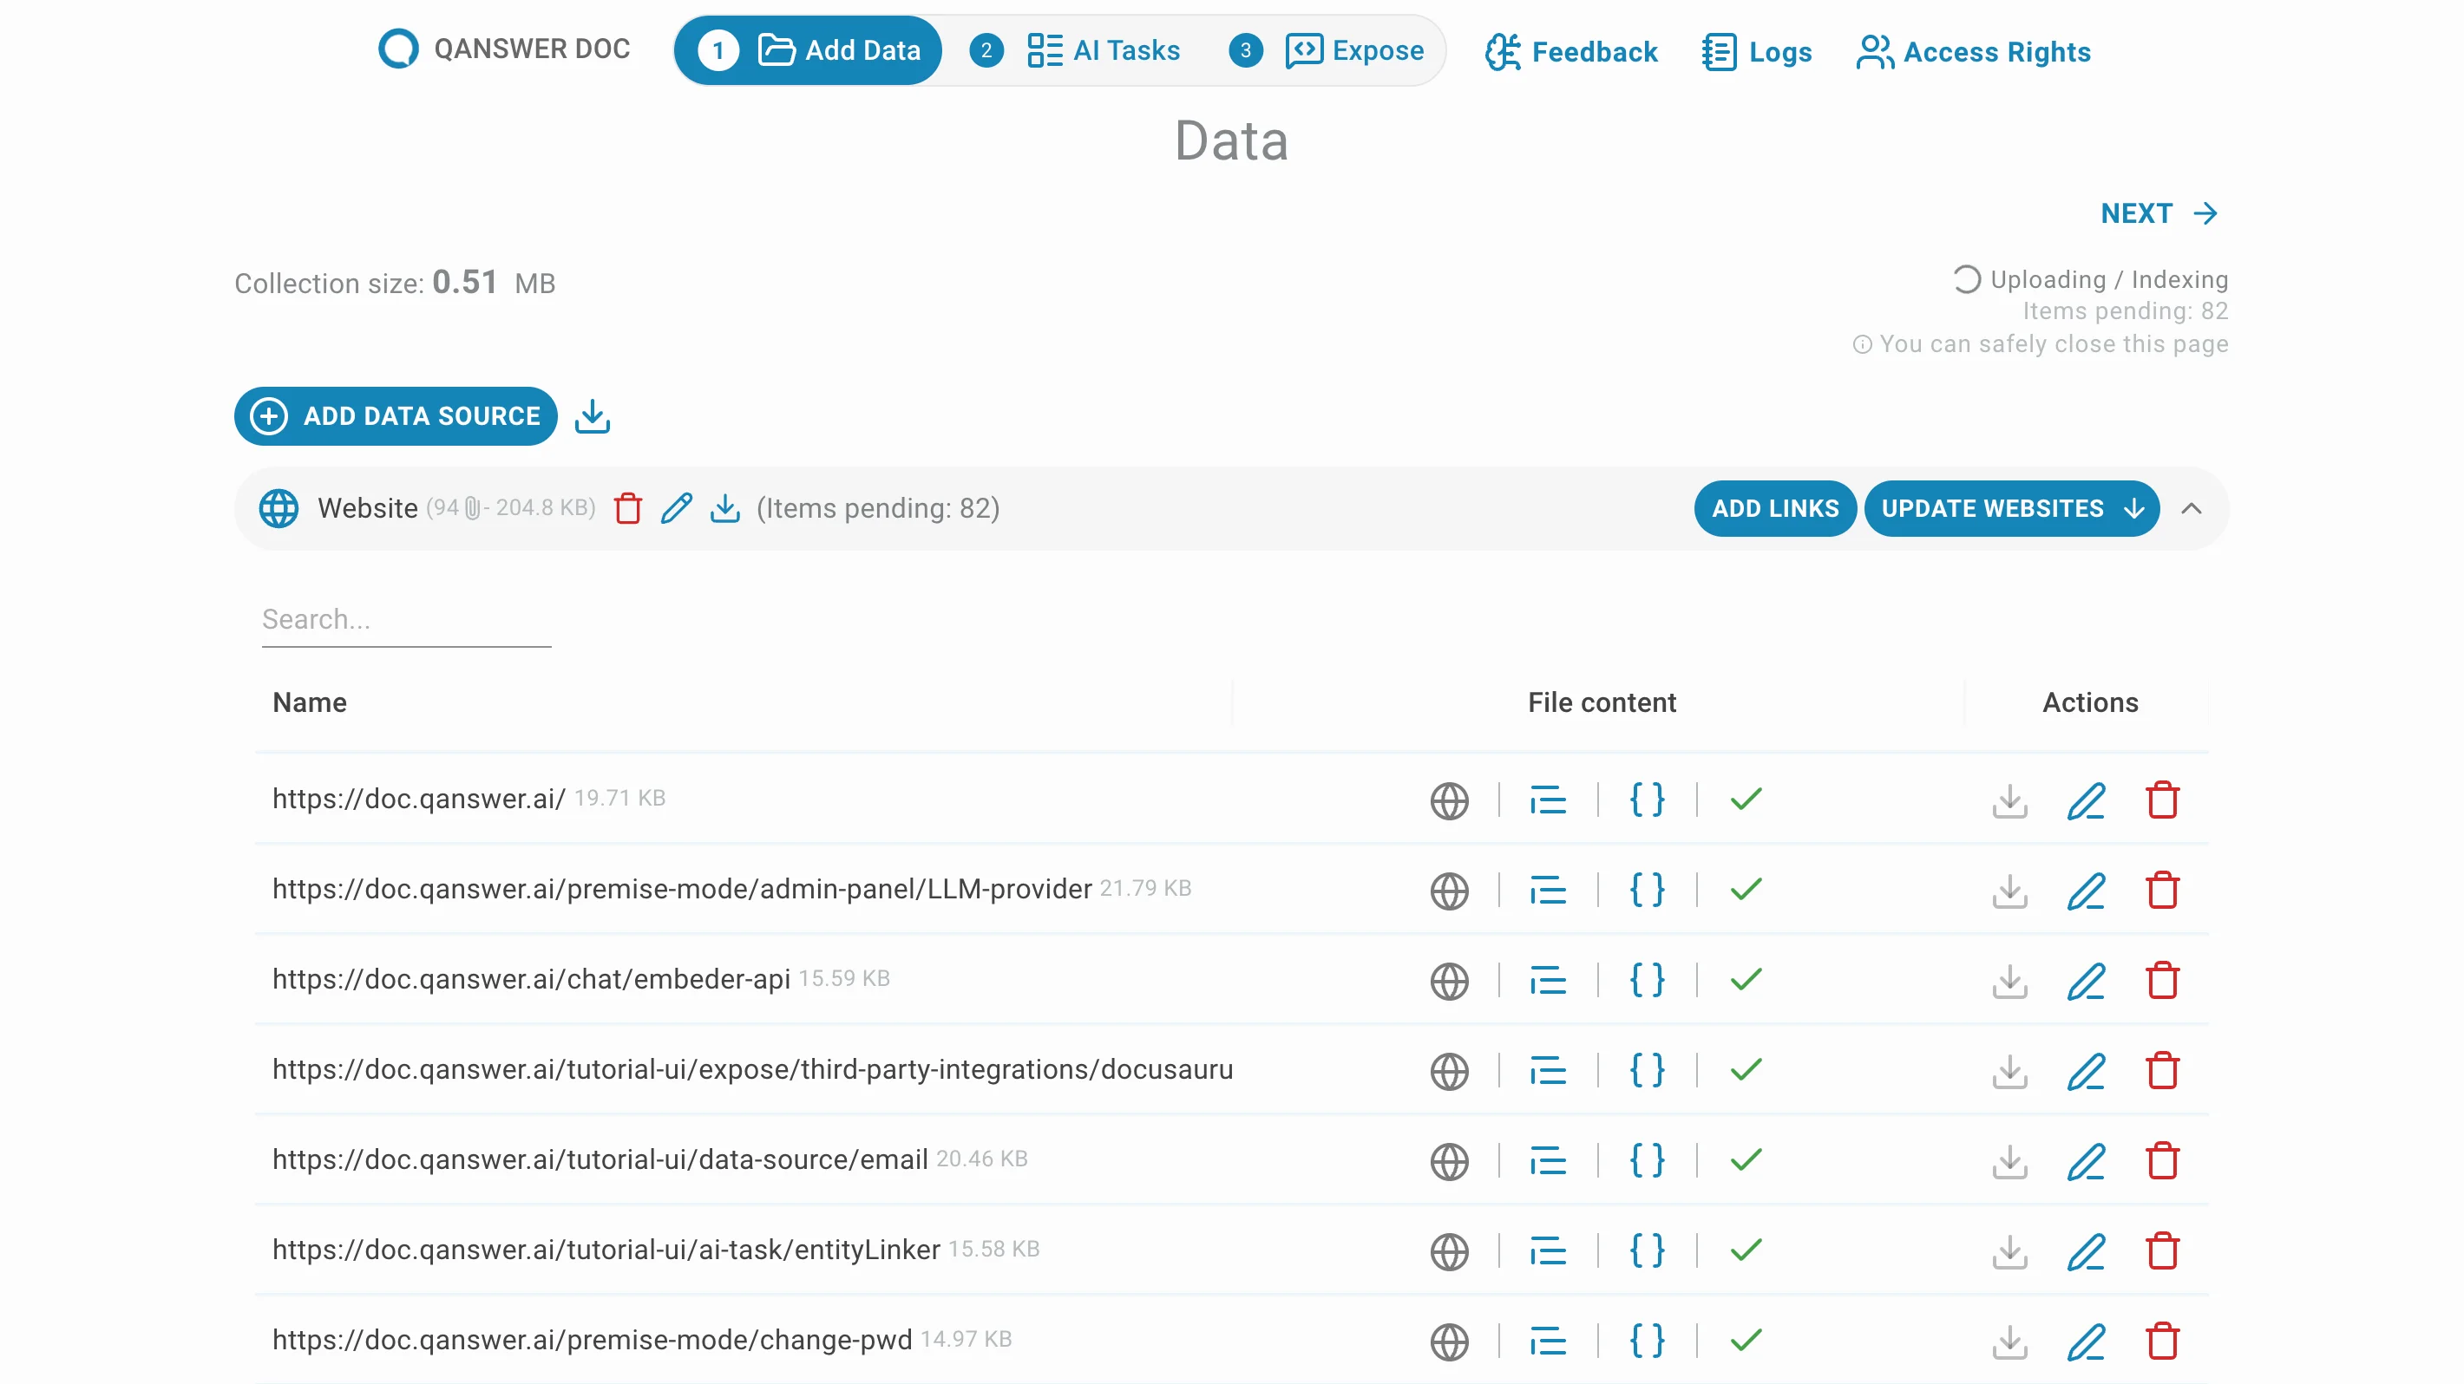2464x1384 pixels.
Task: Download the docusaurus integration entry
Action: tap(2009, 1072)
